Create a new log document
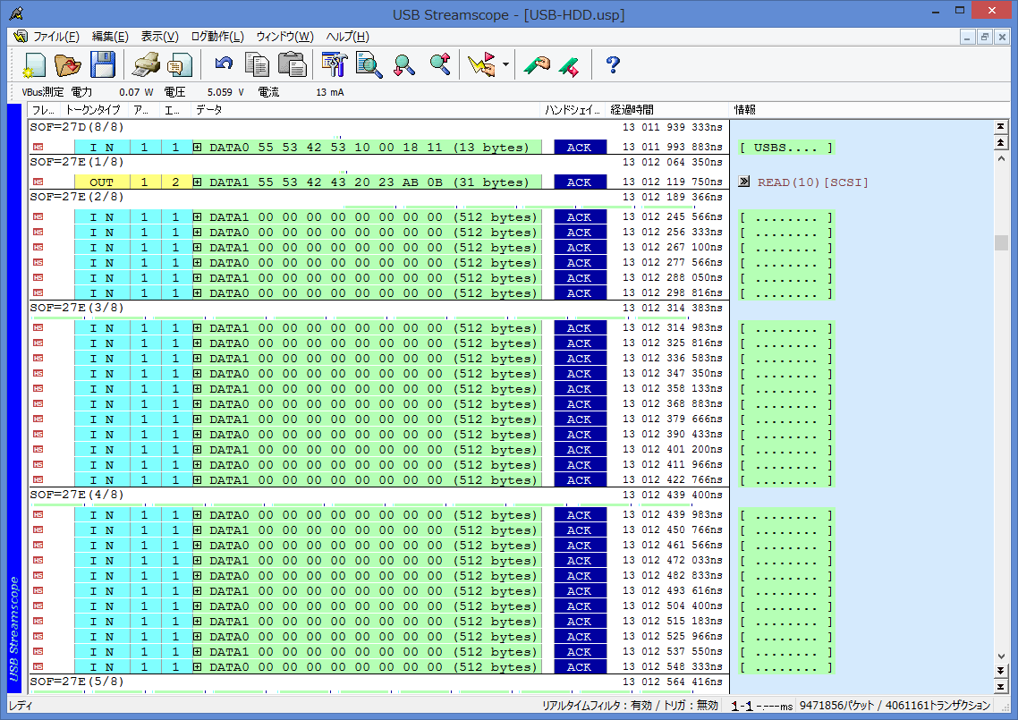This screenshot has width=1018, height=720. pyautogui.click(x=34, y=65)
